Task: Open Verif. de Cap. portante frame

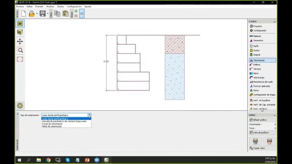Action: tap(262, 105)
